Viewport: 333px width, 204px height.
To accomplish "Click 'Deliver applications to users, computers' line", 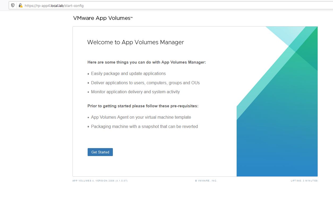I will coord(145,83).
